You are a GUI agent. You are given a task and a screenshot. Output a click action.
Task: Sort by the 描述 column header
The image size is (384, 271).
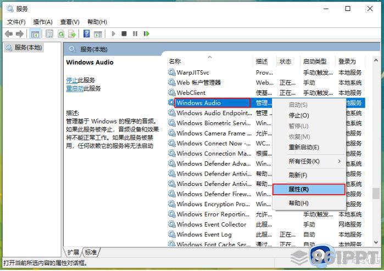click(x=265, y=61)
